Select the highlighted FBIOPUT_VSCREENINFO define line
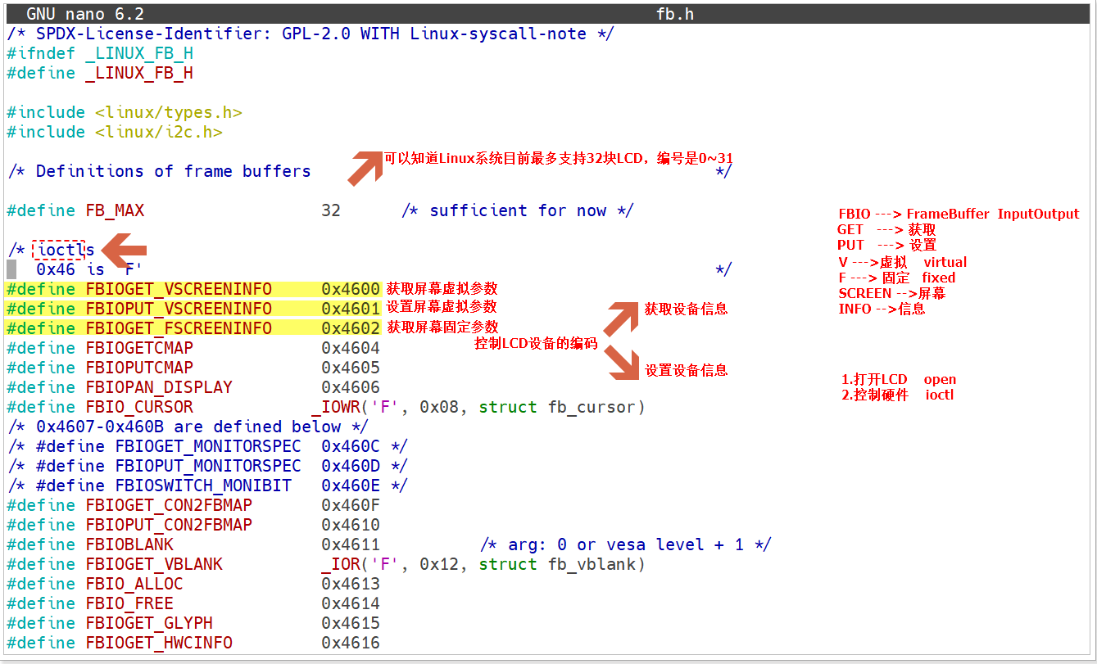This screenshot has height=664, width=1097. click(x=205, y=308)
